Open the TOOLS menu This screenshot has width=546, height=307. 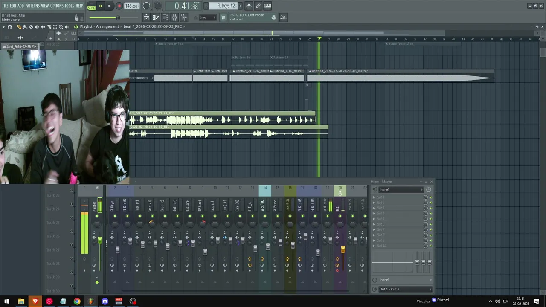[x=69, y=6]
